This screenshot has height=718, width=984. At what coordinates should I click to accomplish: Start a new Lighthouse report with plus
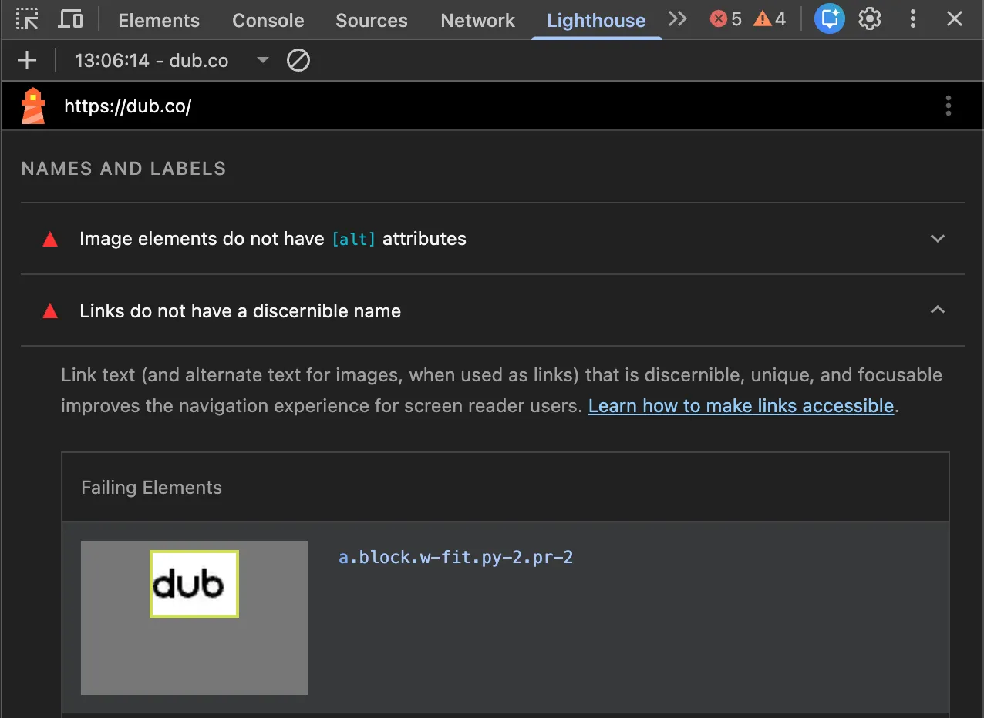(27, 60)
